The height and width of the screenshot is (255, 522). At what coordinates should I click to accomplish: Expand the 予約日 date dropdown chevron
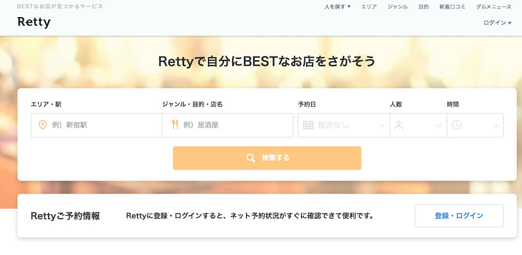pyautogui.click(x=383, y=125)
